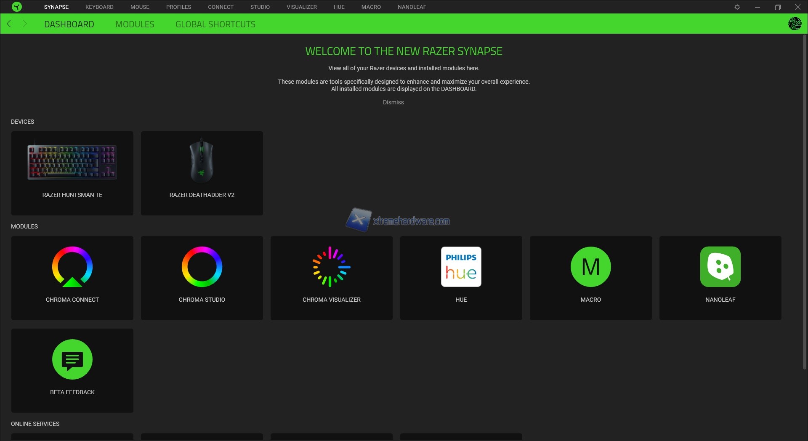Viewport: 808px width, 441px height.
Task: Launch the Chroma Studio module icon
Action: (202, 267)
